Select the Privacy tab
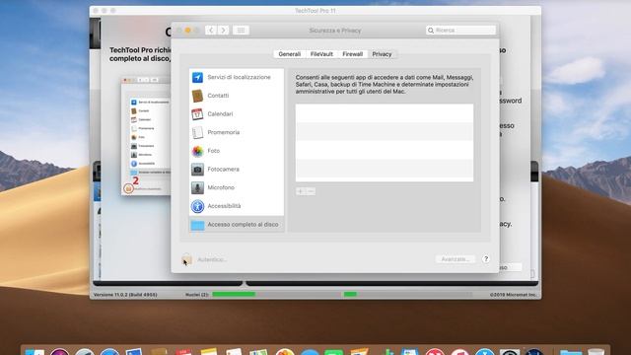This screenshot has width=631, height=355. pyautogui.click(x=382, y=54)
